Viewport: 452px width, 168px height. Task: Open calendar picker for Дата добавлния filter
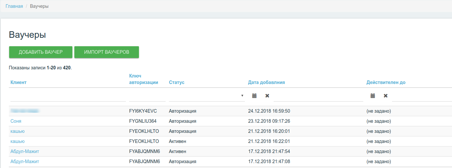pyautogui.click(x=254, y=96)
